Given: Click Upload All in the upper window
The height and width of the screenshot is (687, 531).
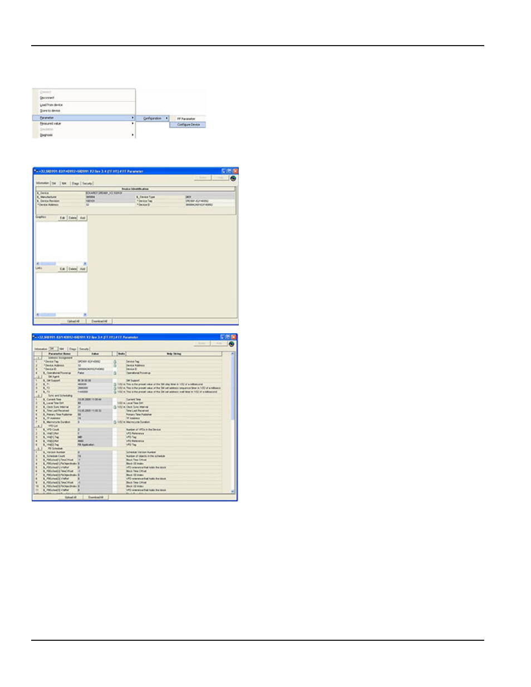Looking at the screenshot, I should pyautogui.click(x=73, y=322).
